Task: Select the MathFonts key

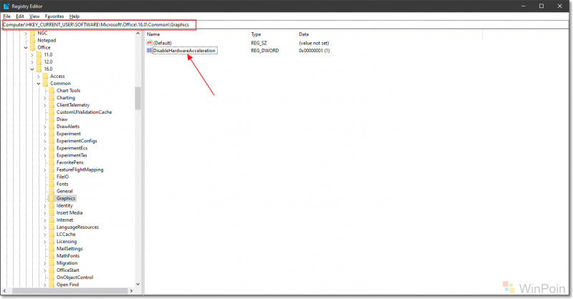Action: click(68, 256)
